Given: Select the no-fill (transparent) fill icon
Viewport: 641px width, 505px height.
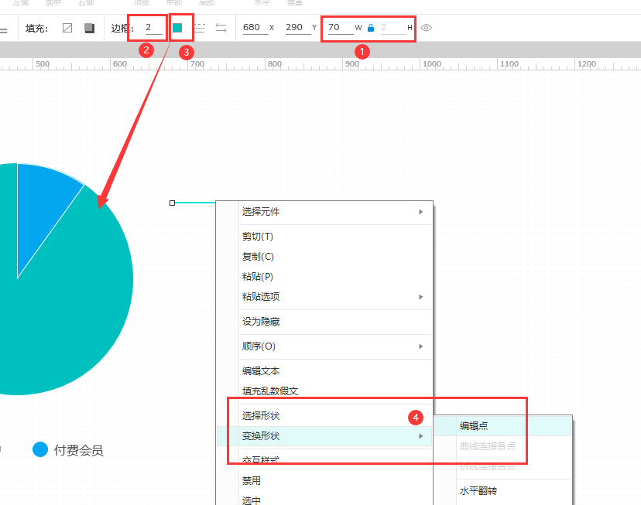Looking at the screenshot, I should 67,26.
